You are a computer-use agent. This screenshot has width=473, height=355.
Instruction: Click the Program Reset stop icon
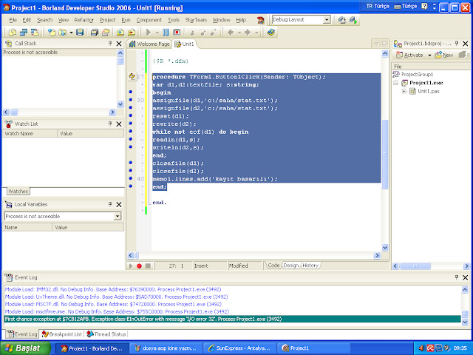click(x=177, y=33)
